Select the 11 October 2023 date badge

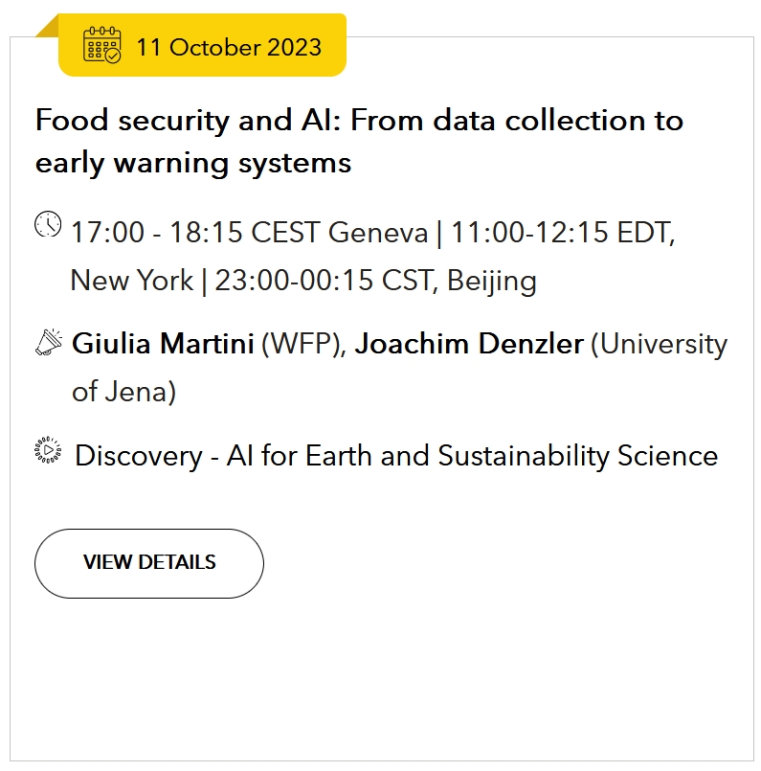pos(202,45)
